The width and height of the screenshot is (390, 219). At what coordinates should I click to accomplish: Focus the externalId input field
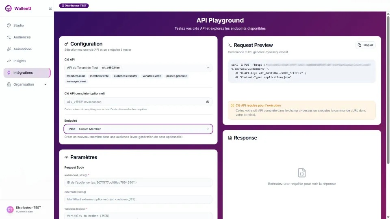138,200
